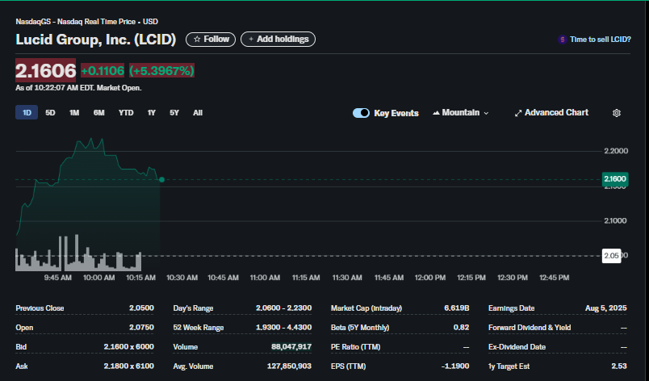
Task: Click Add holdings button
Action: 278,40
